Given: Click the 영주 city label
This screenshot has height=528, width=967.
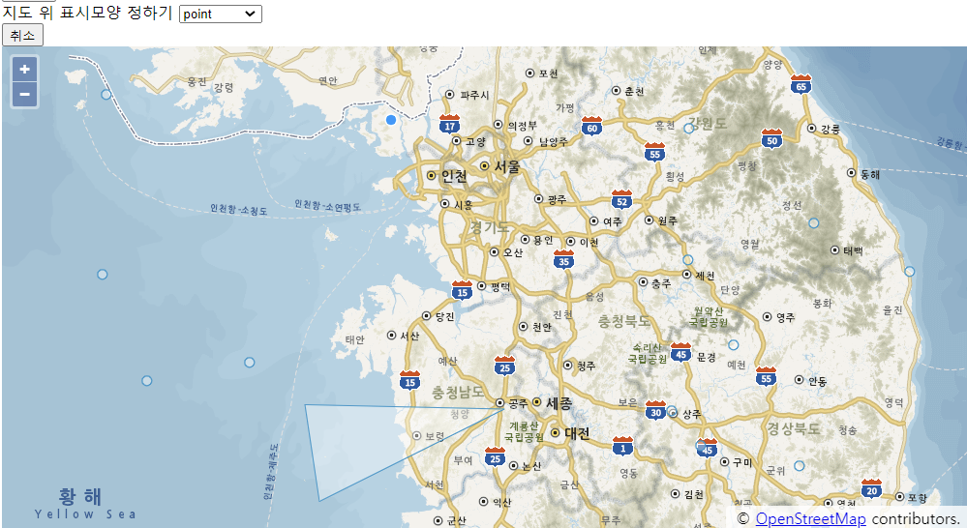Looking at the screenshot, I should point(786,317).
